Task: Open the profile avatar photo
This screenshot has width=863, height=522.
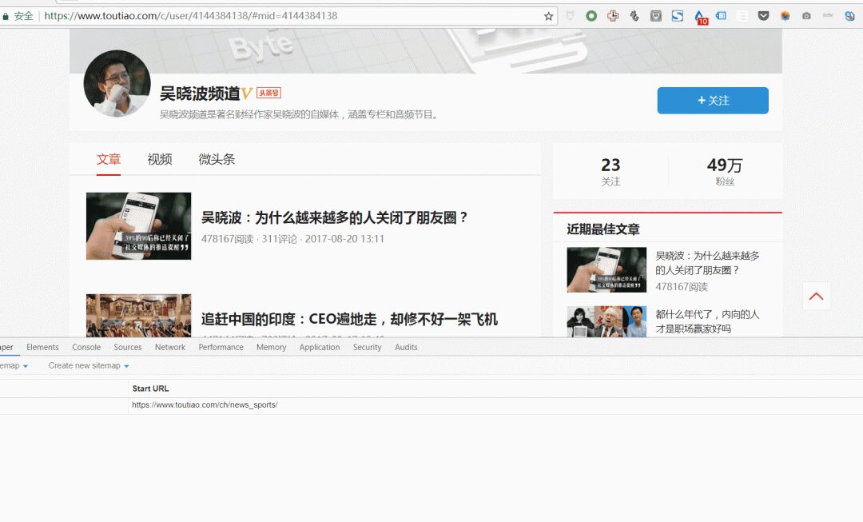Action: click(117, 83)
